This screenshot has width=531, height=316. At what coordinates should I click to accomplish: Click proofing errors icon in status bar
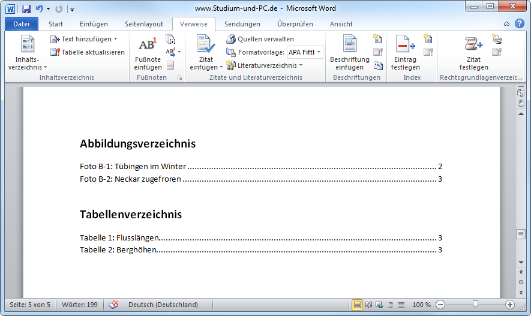[114, 305]
